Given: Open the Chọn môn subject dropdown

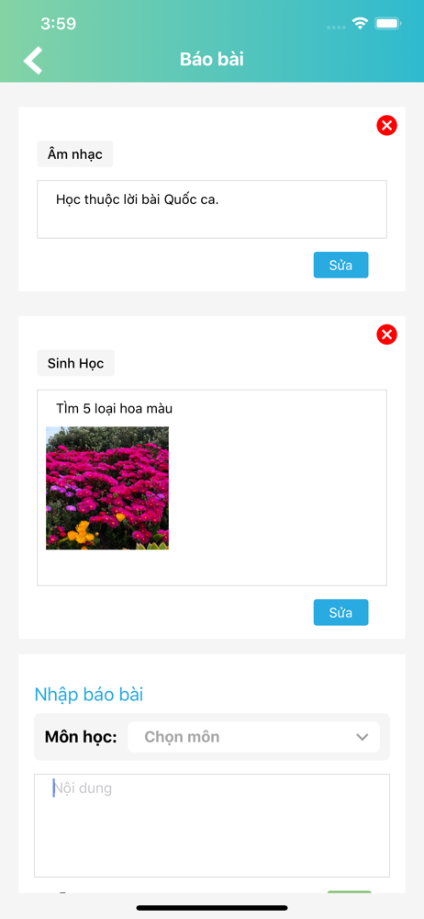Looking at the screenshot, I should click(253, 737).
